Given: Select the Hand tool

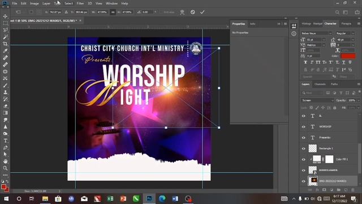Looking at the screenshot, I should pyautogui.click(x=5, y=161).
